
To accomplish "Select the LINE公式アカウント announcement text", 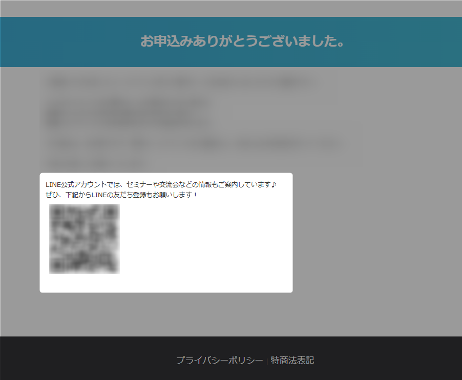I will click(x=161, y=184).
